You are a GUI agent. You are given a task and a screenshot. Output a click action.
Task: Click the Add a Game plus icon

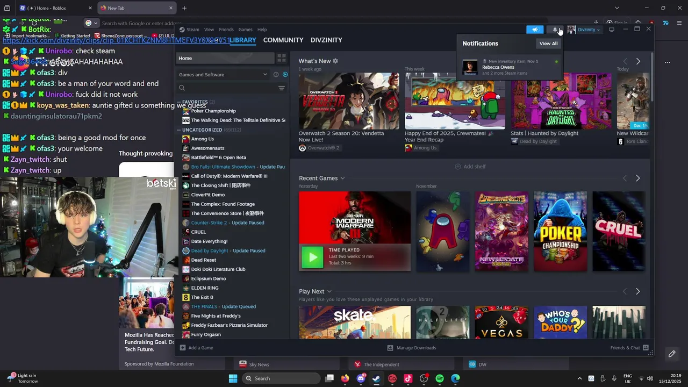tap(183, 348)
